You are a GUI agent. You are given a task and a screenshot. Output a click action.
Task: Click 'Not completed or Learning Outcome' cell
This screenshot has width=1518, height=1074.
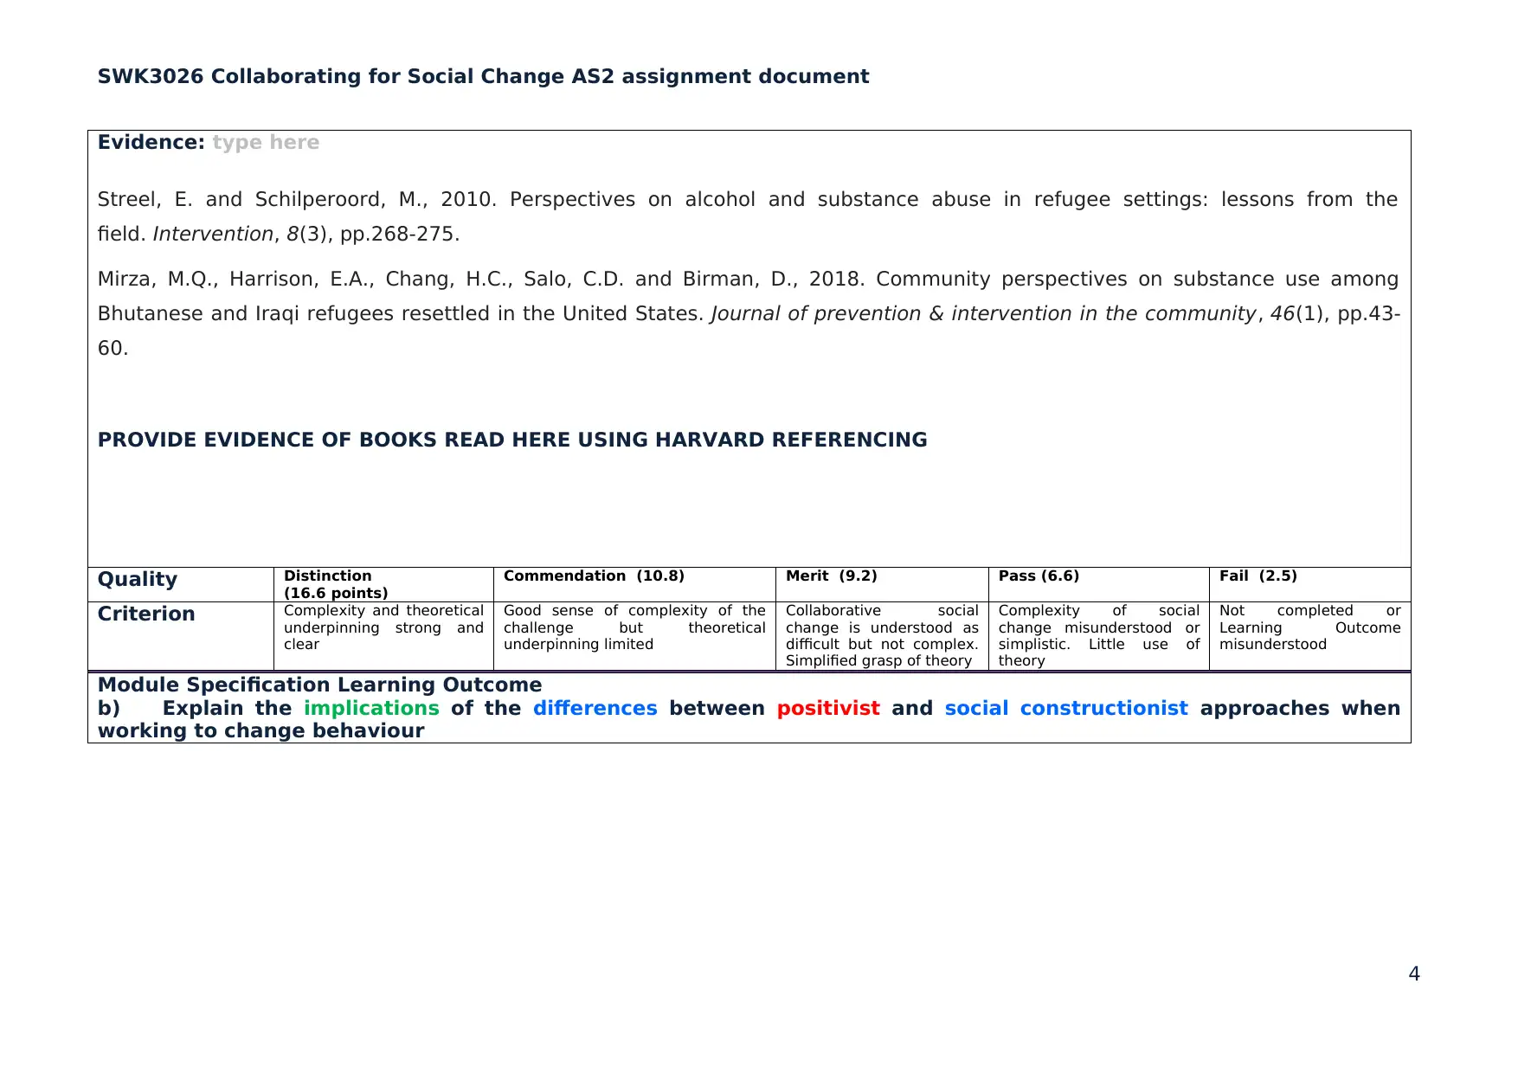(x=1309, y=636)
